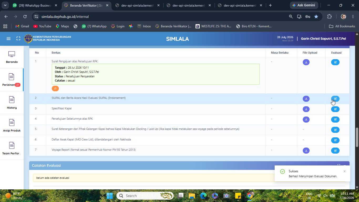The height and width of the screenshot is (202, 359).
Task: Open Windows Start menu
Action: pyautogui.click(x=110, y=196)
